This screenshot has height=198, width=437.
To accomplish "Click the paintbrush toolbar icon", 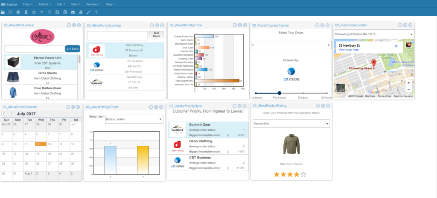I will (x=88, y=12).
